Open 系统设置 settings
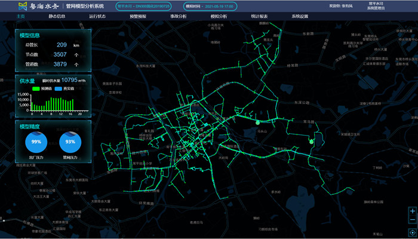Image resolution: width=418 pixels, height=239 pixels. tap(300, 17)
